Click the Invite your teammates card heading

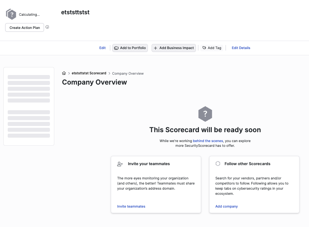(x=149, y=164)
